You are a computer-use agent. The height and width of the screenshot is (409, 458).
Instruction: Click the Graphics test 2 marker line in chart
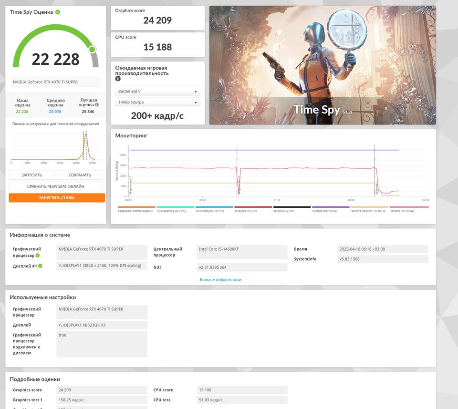pos(237,171)
